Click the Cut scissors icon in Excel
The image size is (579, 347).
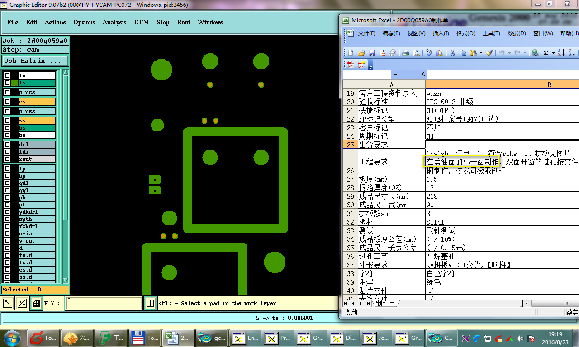[452, 53]
